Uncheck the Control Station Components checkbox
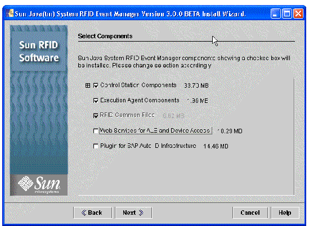The image size is (309, 226). pyautogui.click(x=96, y=85)
